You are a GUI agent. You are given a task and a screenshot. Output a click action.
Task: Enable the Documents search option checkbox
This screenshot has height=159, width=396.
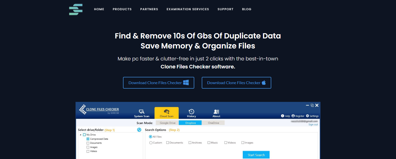pos(167,143)
